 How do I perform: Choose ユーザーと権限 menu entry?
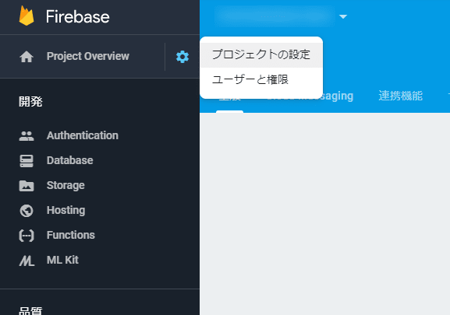261,80
